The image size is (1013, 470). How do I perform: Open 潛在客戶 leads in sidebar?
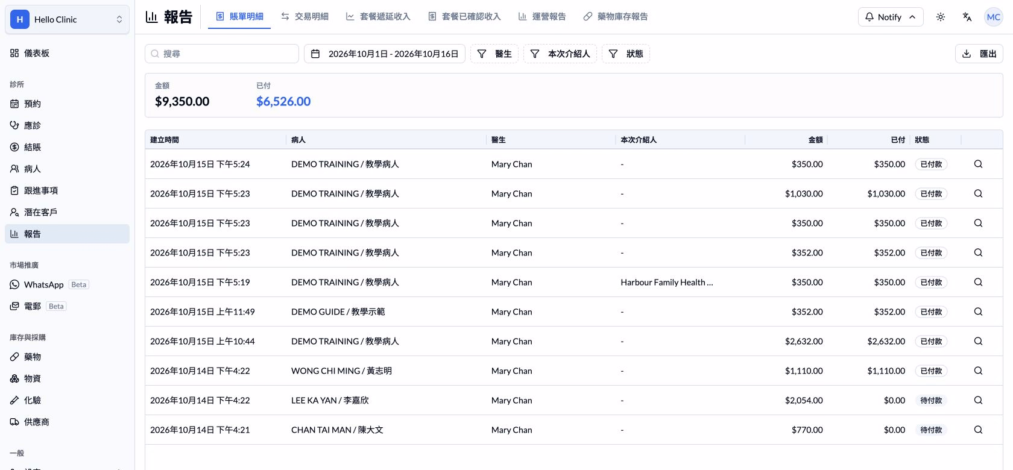(67, 212)
